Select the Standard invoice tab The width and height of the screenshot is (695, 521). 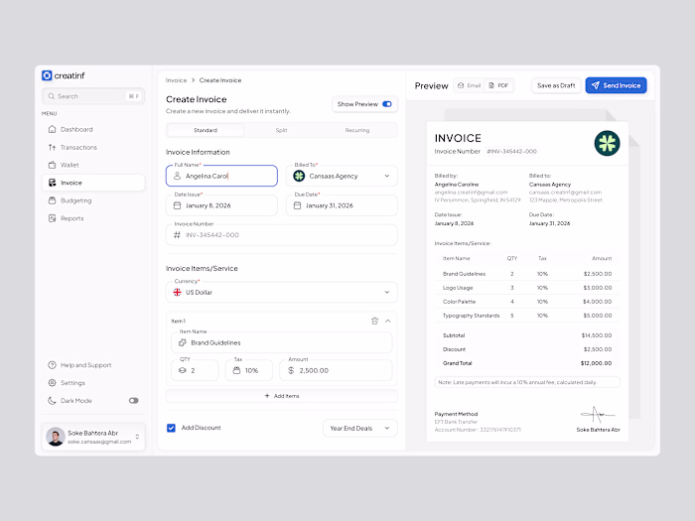pyautogui.click(x=206, y=130)
